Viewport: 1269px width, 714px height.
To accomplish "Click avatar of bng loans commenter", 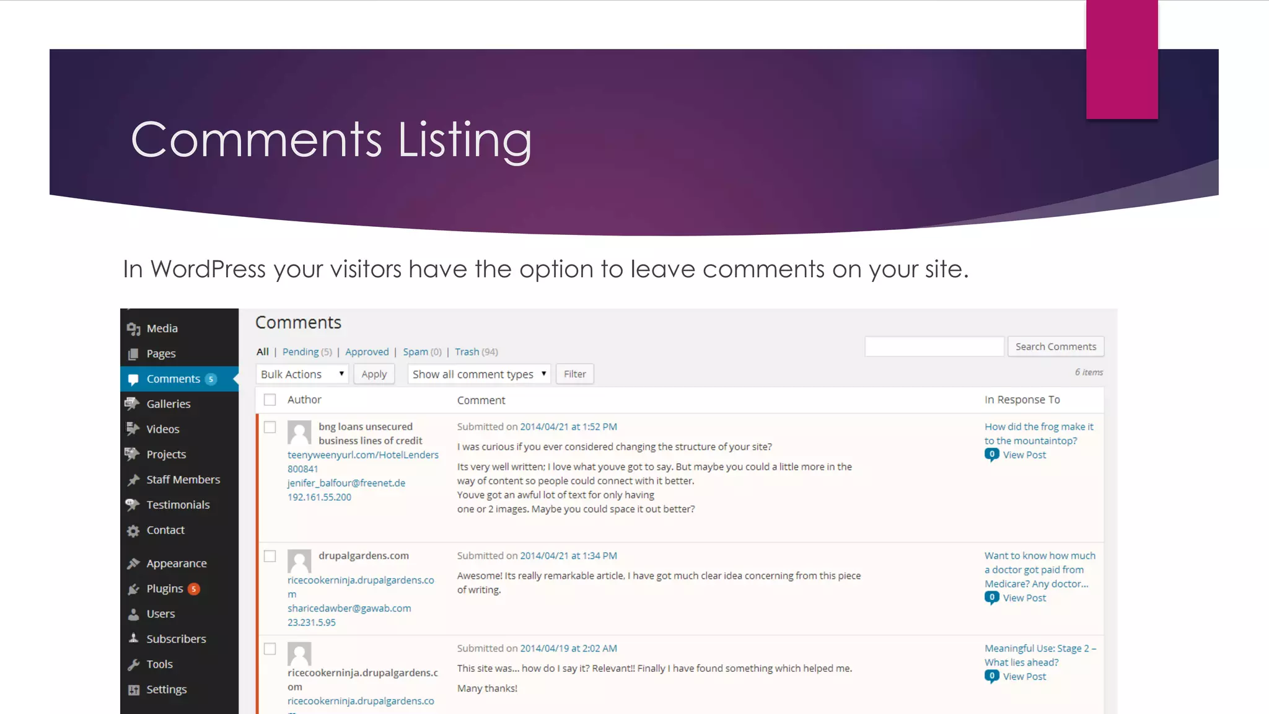I will (x=299, y=433).
